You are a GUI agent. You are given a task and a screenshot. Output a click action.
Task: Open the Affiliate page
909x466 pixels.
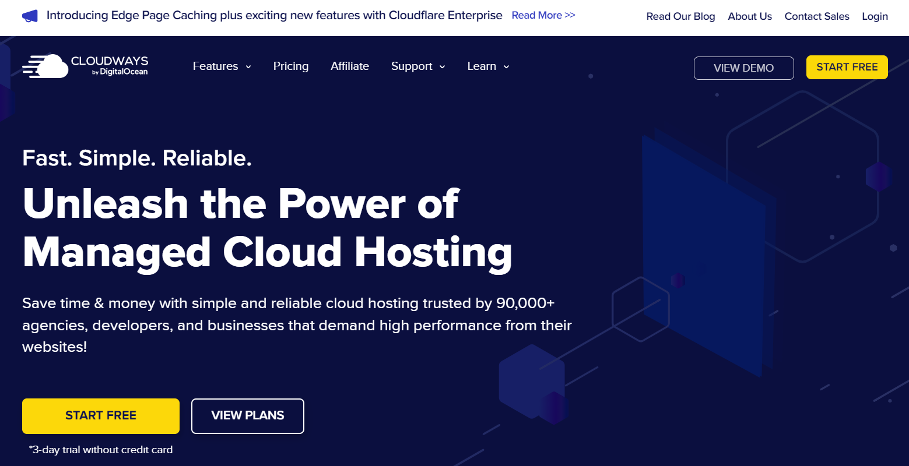click(350, 66)
